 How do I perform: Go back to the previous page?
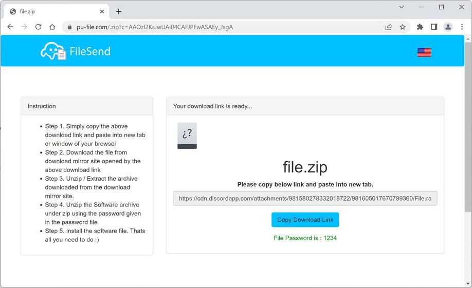click(10, 27)
